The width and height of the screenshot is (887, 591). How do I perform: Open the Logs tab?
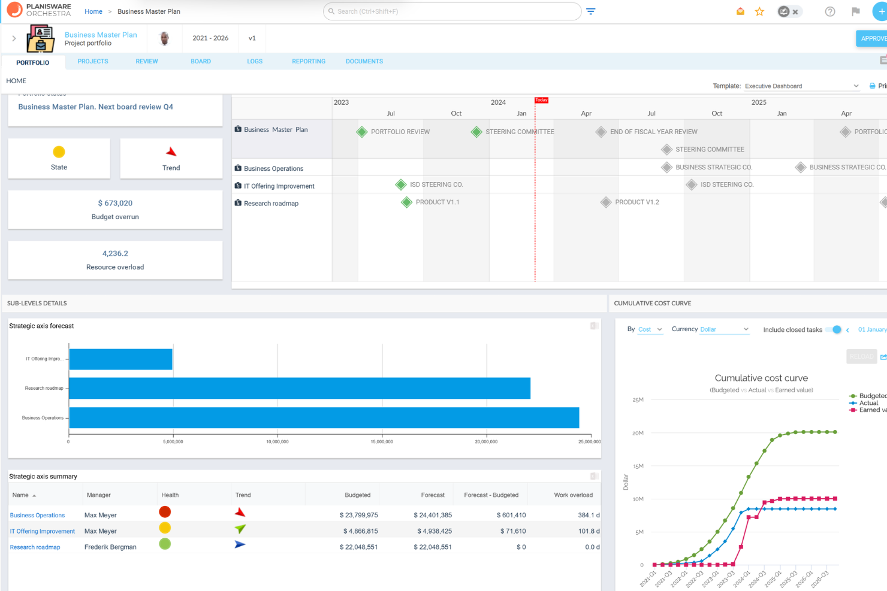(x=255, y=61)
